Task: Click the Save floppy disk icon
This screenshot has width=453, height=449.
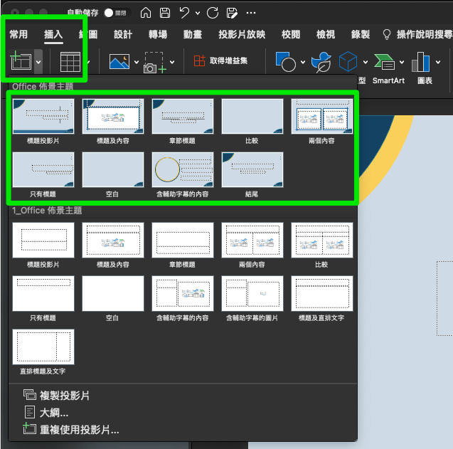Action: (x=165, y=13)
